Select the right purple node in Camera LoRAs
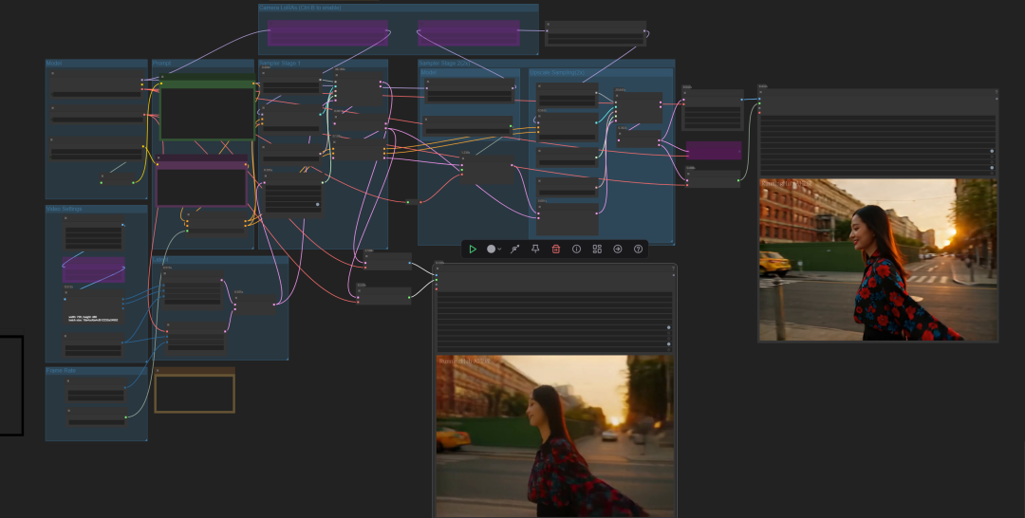Screen dimensions: 1025x518 pyautogui.click(x=469, y=32)
